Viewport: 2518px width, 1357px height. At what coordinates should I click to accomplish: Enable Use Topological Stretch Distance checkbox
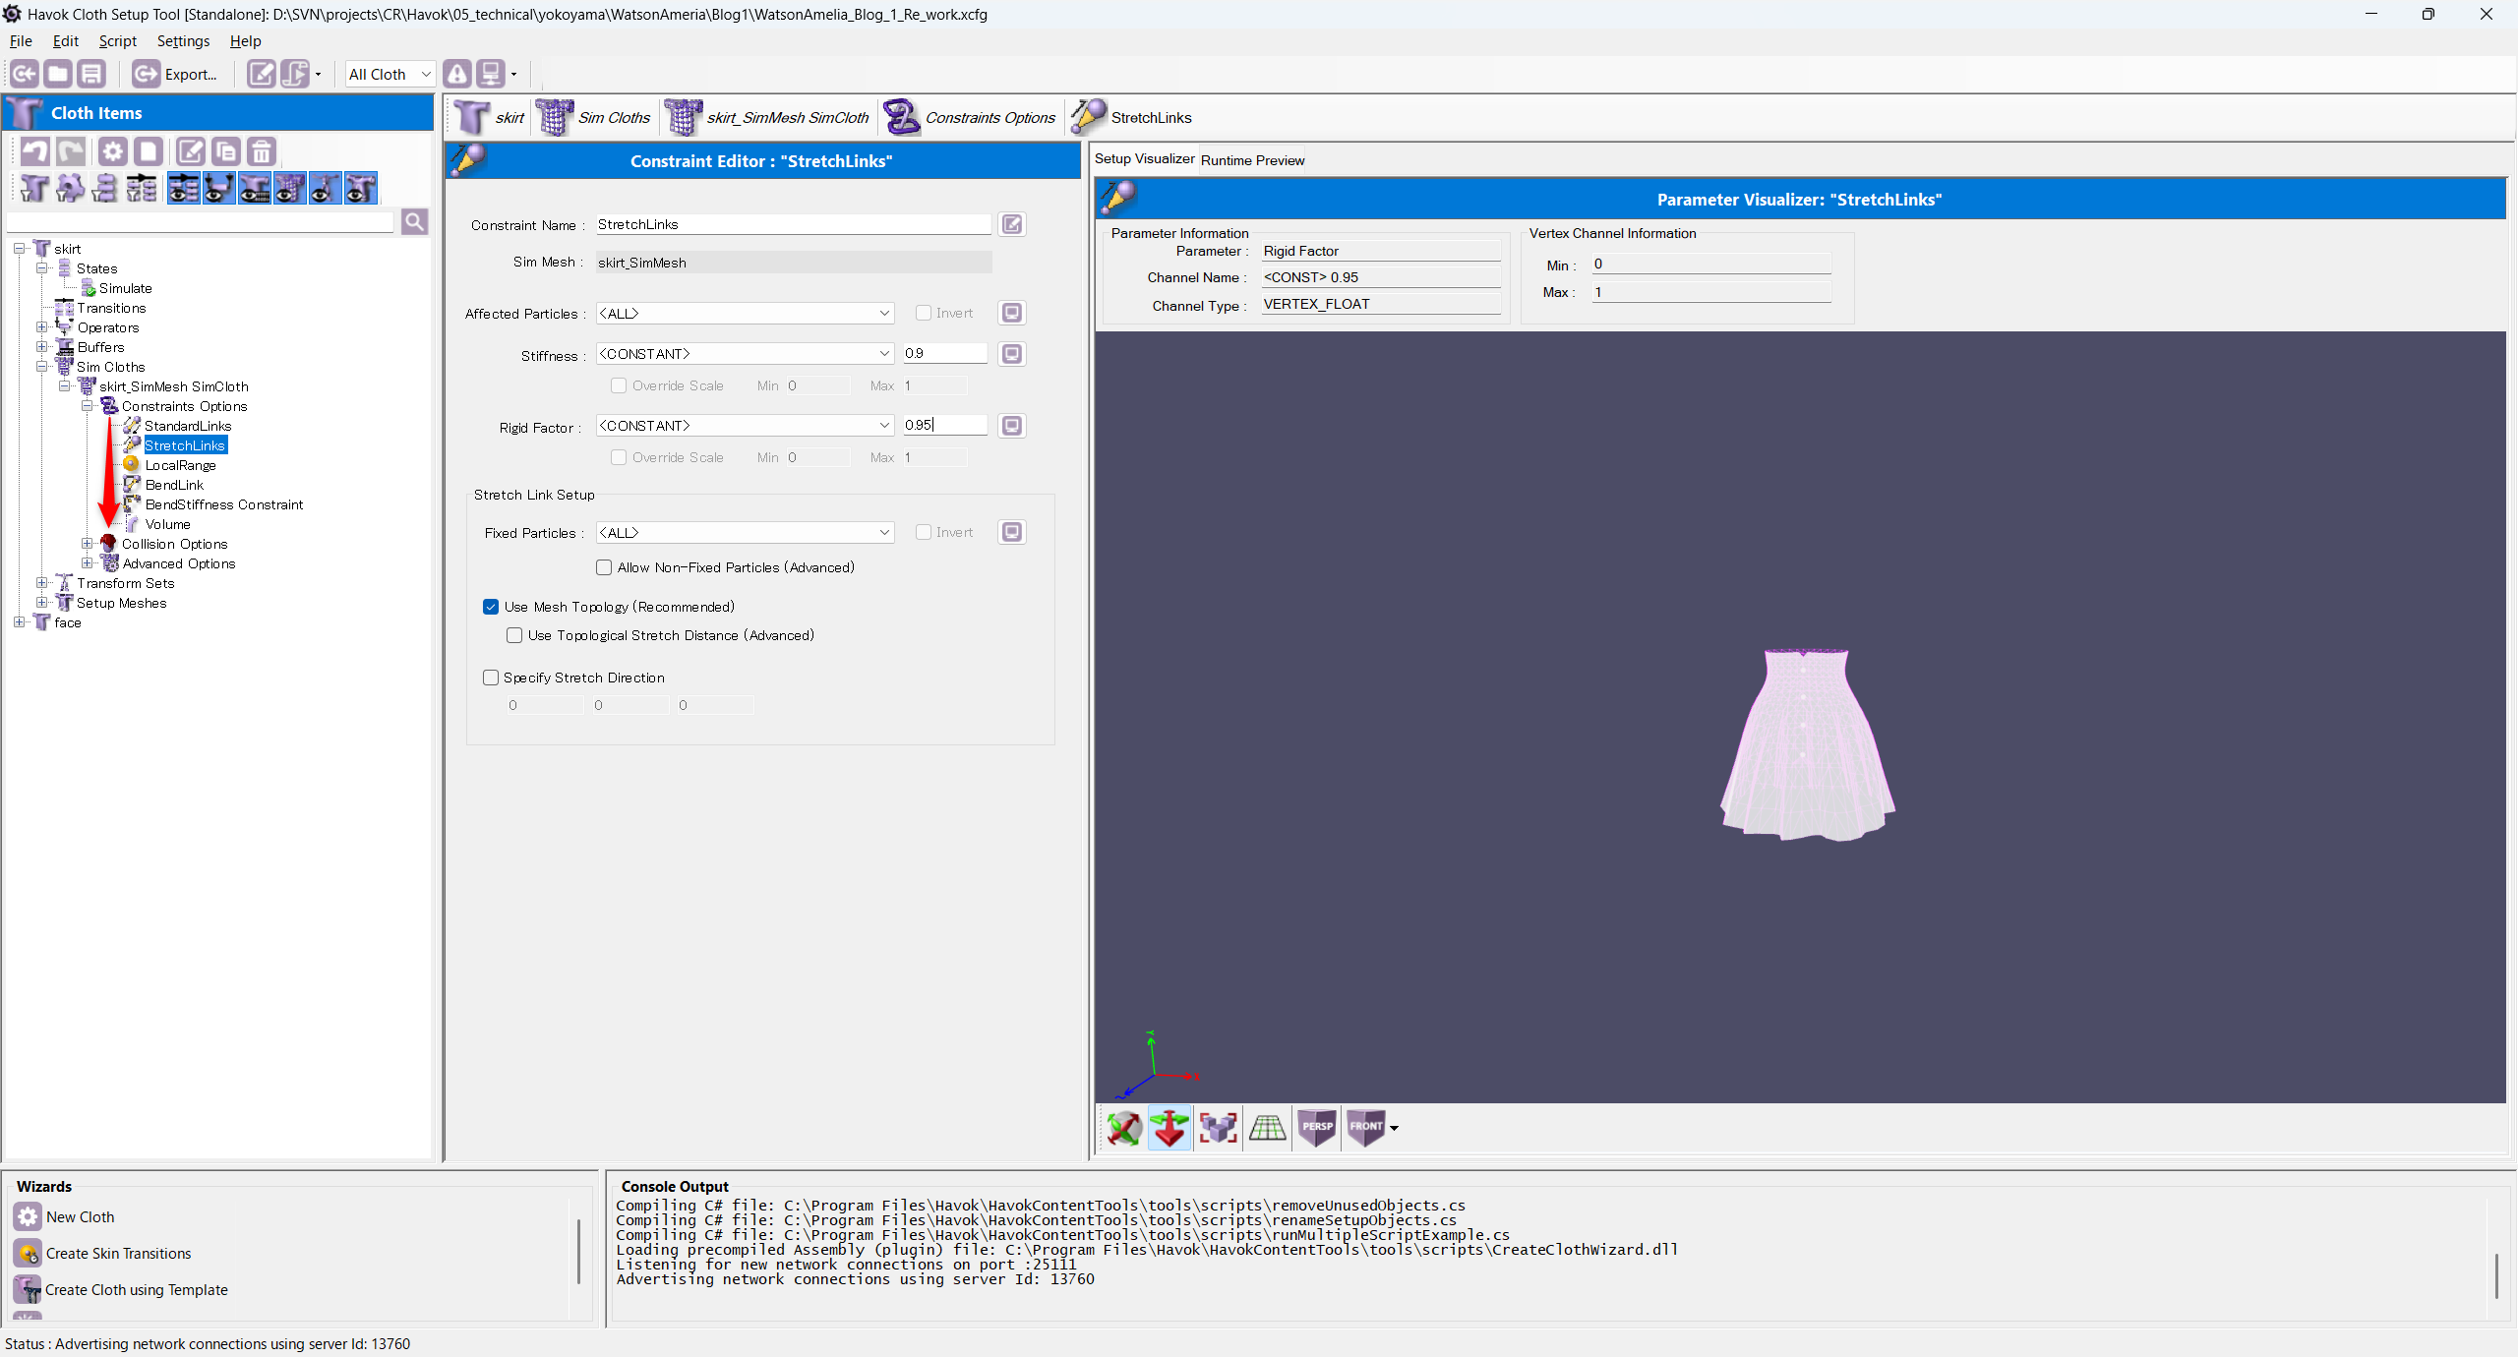tap(514, 635)
